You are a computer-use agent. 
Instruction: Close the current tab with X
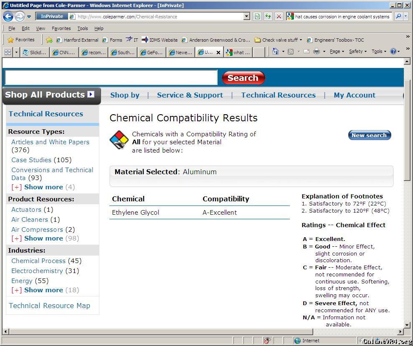tap(218, 53)
